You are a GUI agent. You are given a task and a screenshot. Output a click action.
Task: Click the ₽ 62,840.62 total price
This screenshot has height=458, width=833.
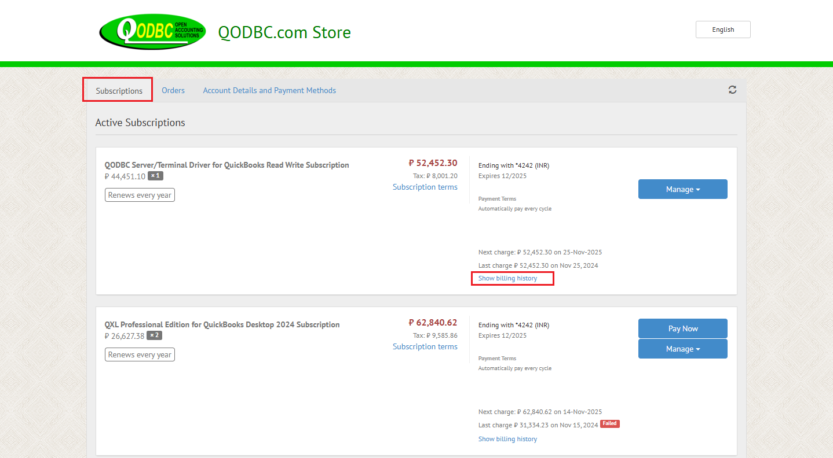(x=433, y=323)
